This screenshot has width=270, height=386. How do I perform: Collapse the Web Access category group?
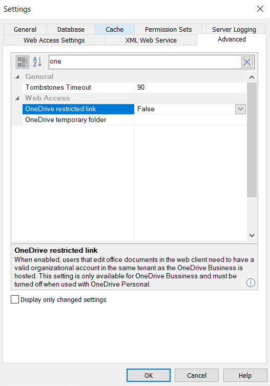click(17, 98)
